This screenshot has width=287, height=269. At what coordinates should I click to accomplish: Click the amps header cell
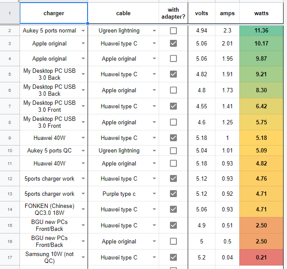(227, 13)
